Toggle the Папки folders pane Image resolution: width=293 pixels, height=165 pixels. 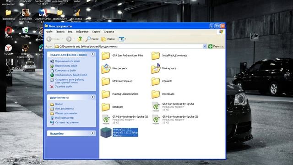[108, 39]
